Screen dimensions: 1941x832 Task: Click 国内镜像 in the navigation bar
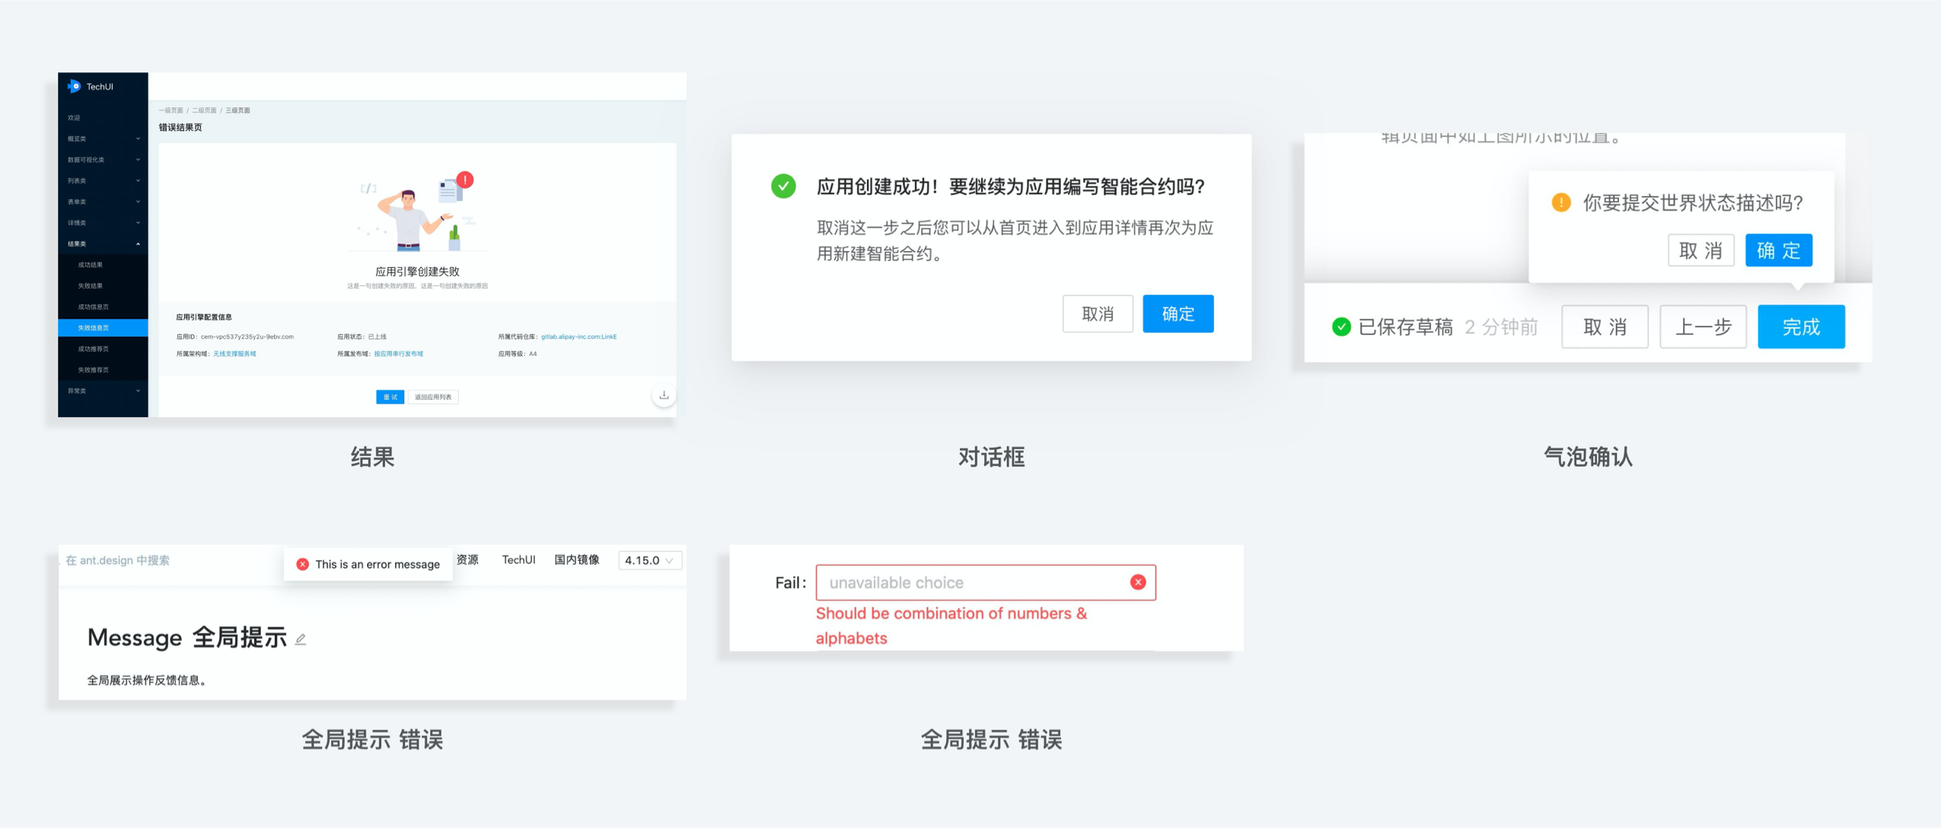(578, 560)
